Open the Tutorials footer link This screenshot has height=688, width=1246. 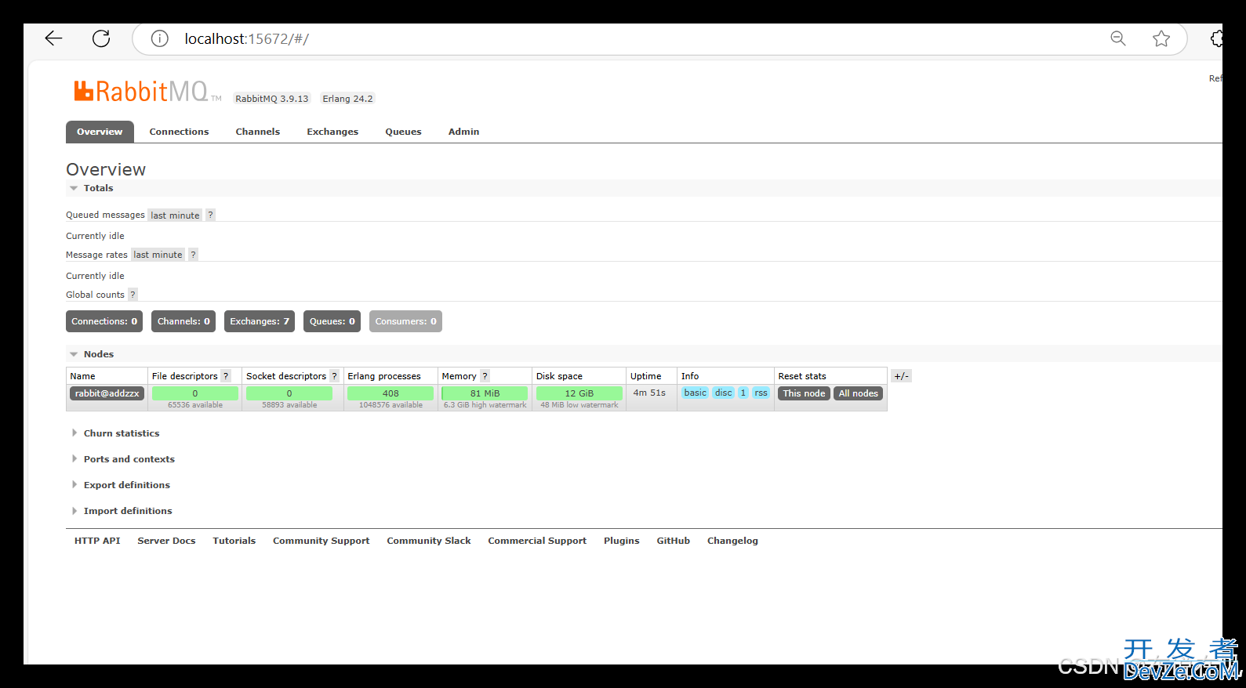234,541
